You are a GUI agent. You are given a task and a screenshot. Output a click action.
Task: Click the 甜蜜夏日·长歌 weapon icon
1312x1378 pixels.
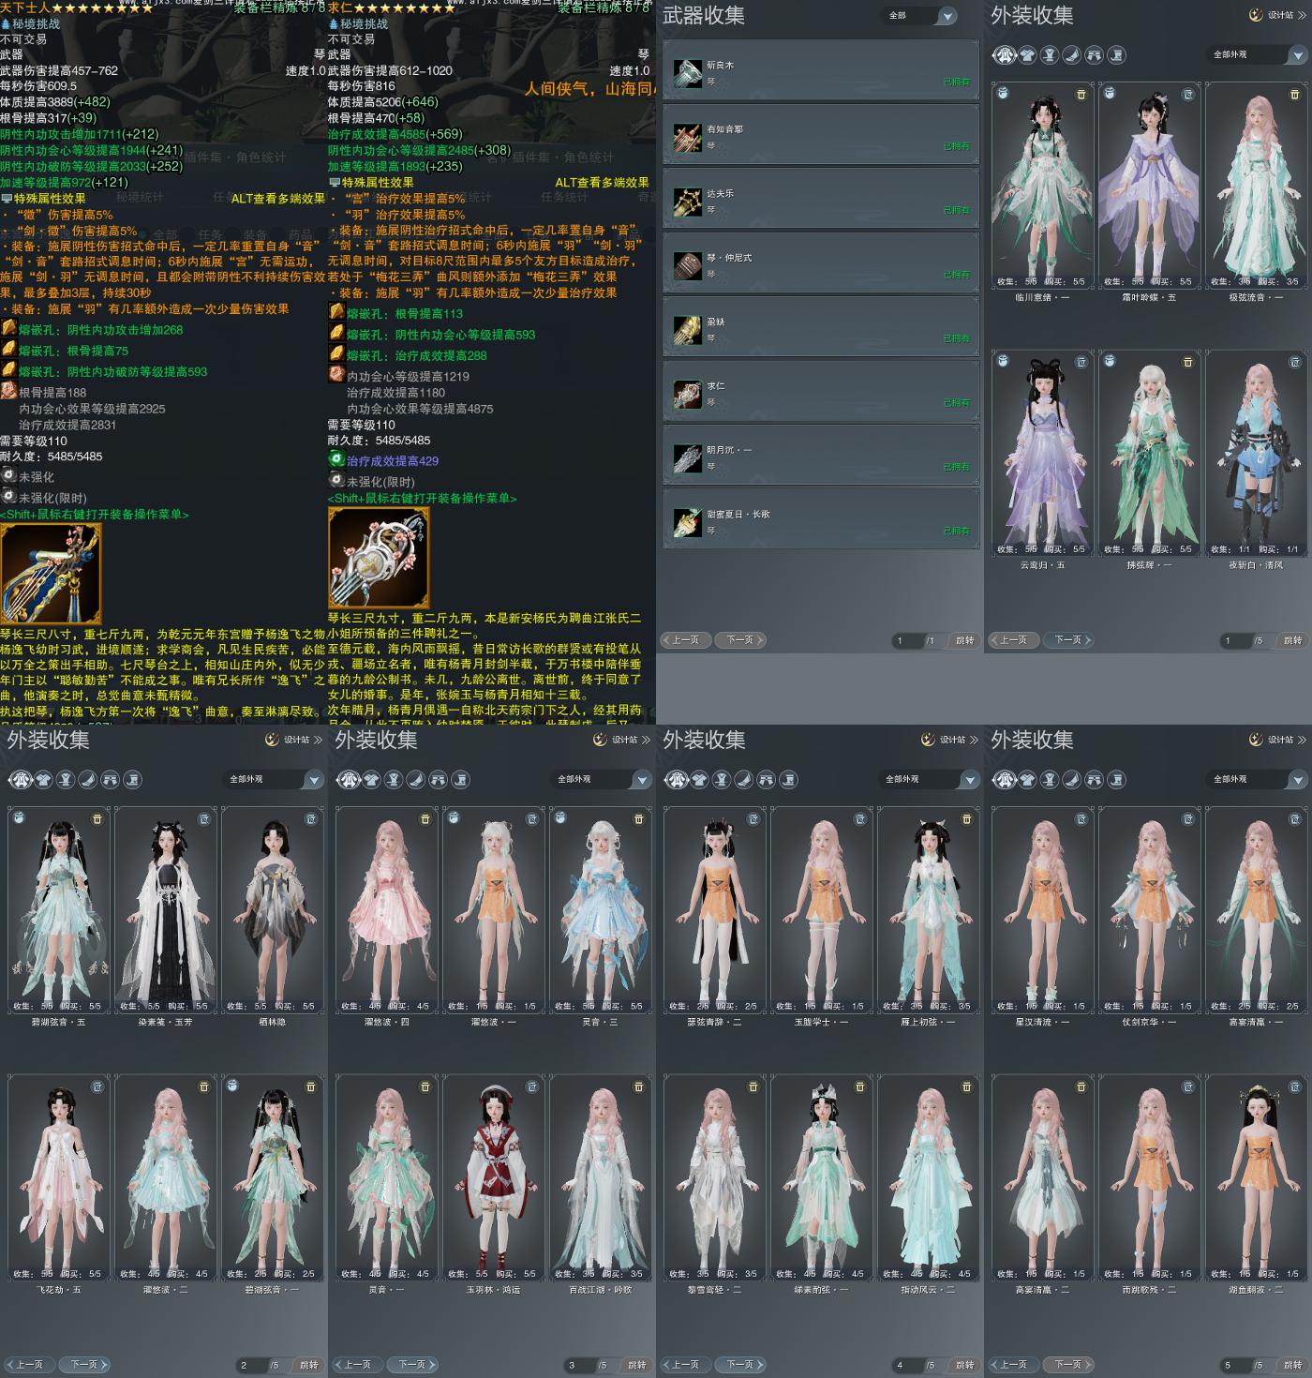tap(687, 522)
